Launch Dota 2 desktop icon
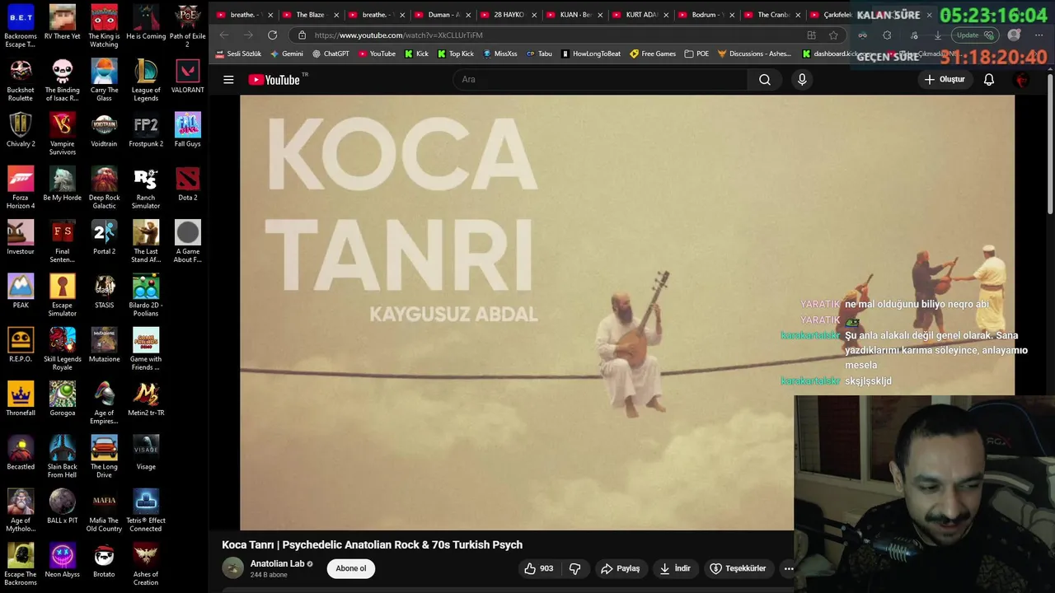The height and width of the screenshot is (593, 1055). pyautogui.click(x=188, y=184)
